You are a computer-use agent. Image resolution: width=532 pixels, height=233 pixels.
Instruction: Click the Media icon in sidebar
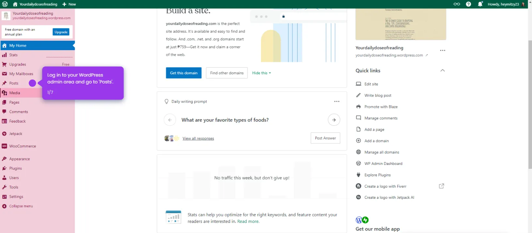(x=4, y=93)
